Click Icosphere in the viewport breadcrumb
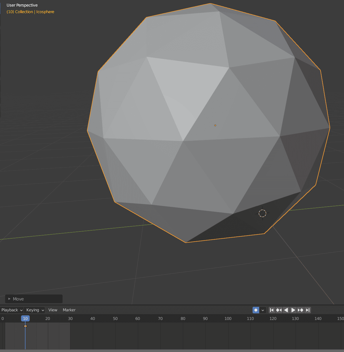The height and width of the screenshot is (352, 344). 45,12
